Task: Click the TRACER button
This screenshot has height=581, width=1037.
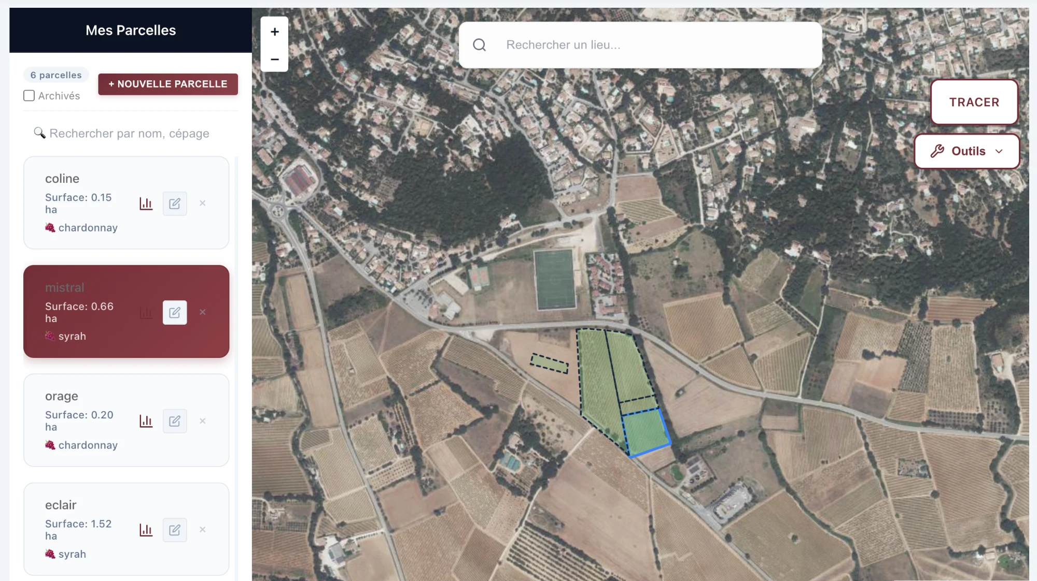Action: [974, 102]
